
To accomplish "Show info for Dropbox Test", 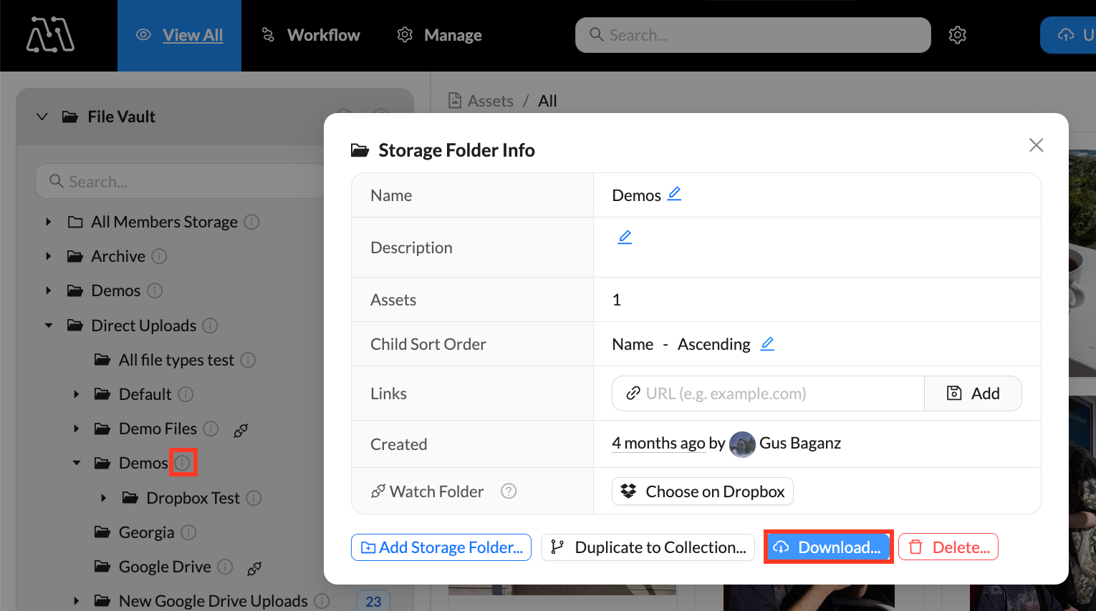I will pos(254,498).
